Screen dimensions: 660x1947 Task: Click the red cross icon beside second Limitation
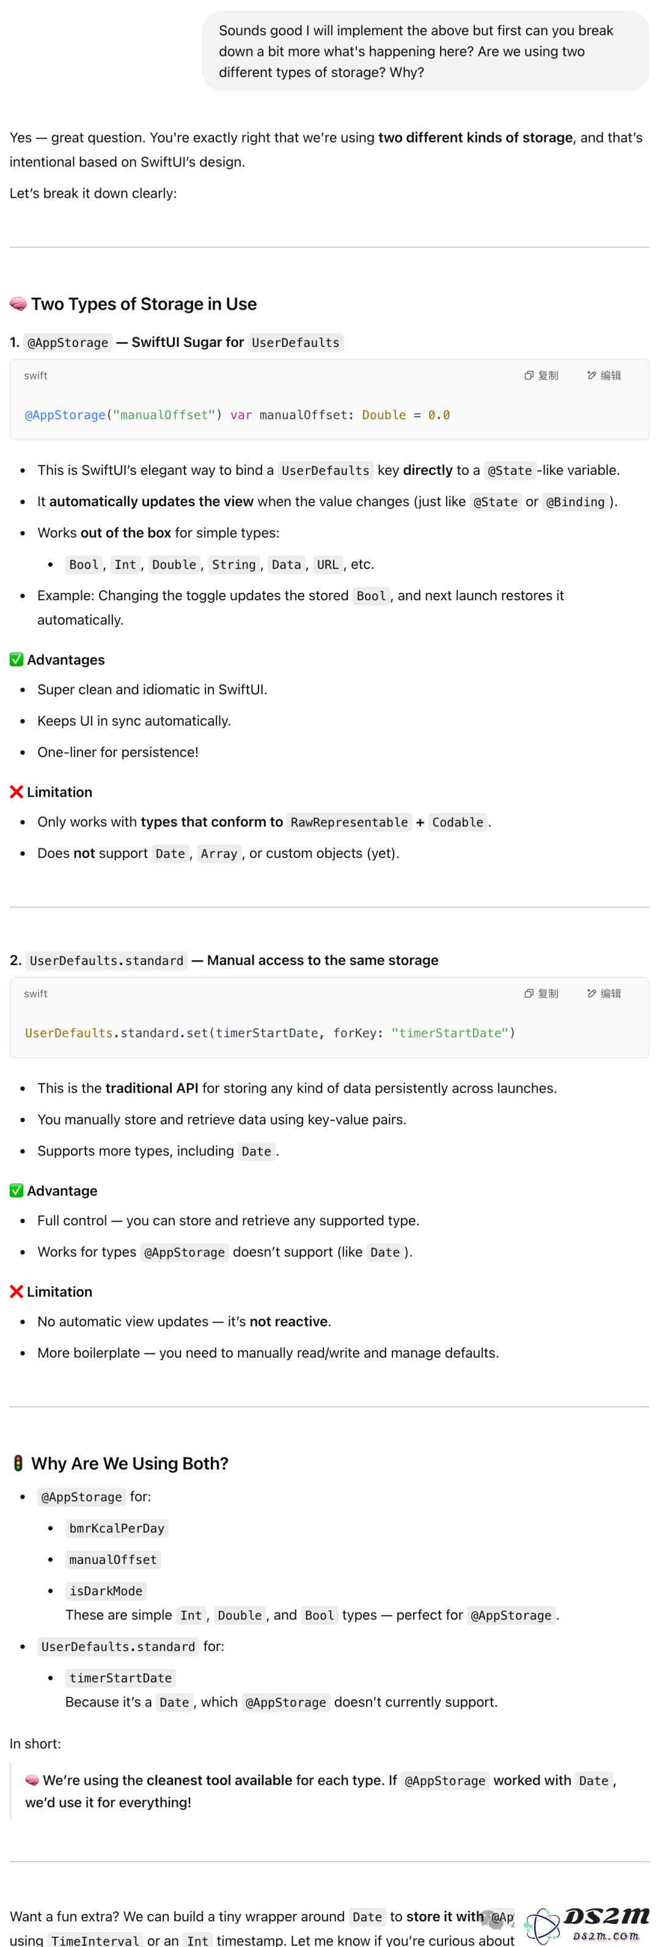(16, 1292)
